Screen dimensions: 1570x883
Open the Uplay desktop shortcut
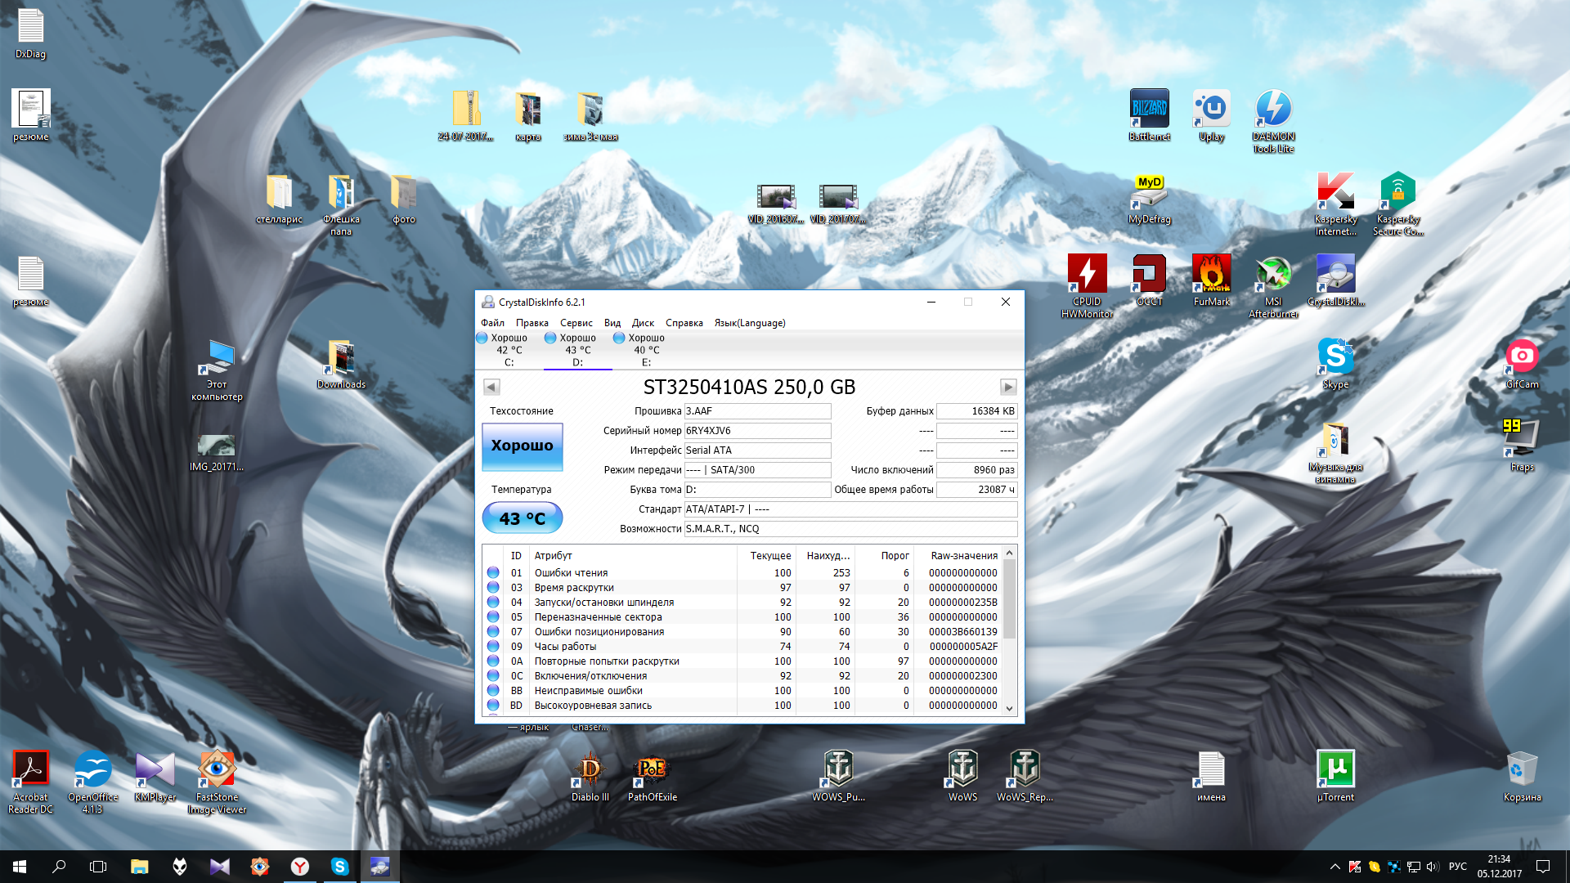click(x=1211, y=115)
